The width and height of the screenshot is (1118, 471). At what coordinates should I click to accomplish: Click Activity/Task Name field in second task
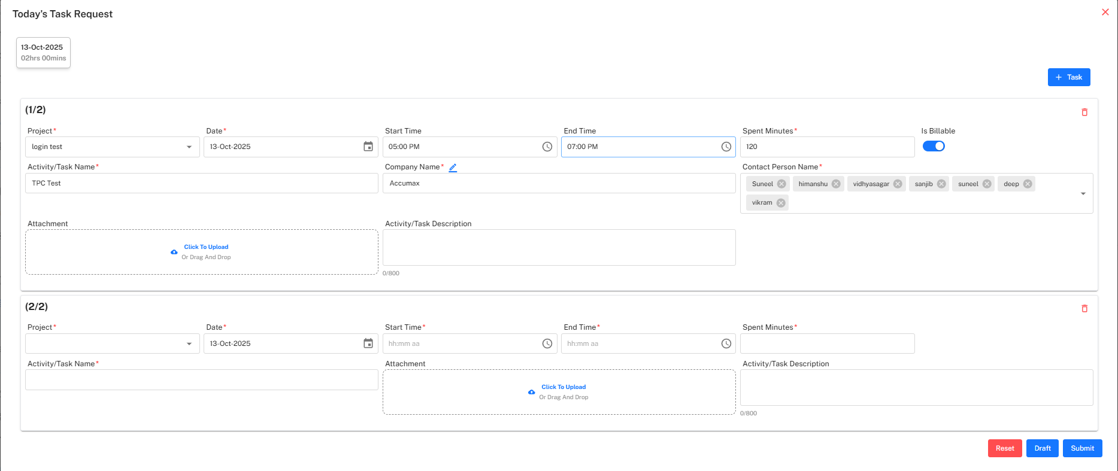pyautogui.click(x=201, y=380)
